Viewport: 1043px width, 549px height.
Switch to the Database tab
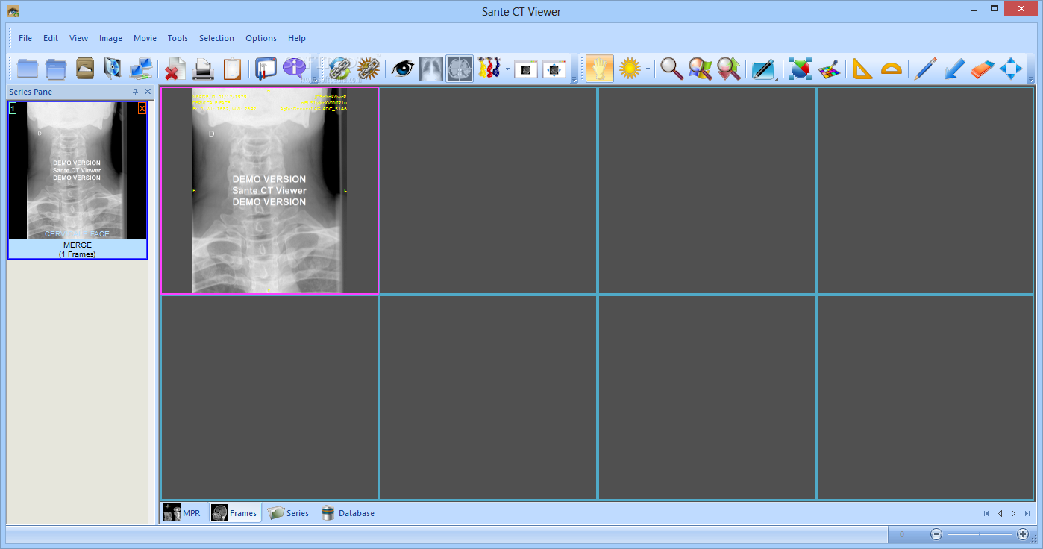tap(348, 513)
